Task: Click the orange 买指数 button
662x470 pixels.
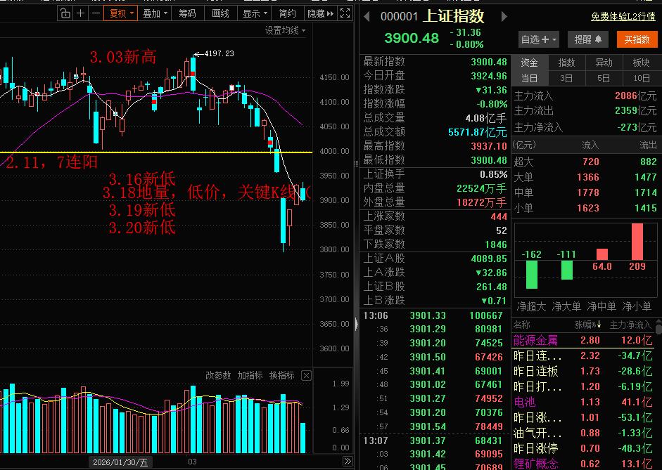Action: [x=635, y=39]
